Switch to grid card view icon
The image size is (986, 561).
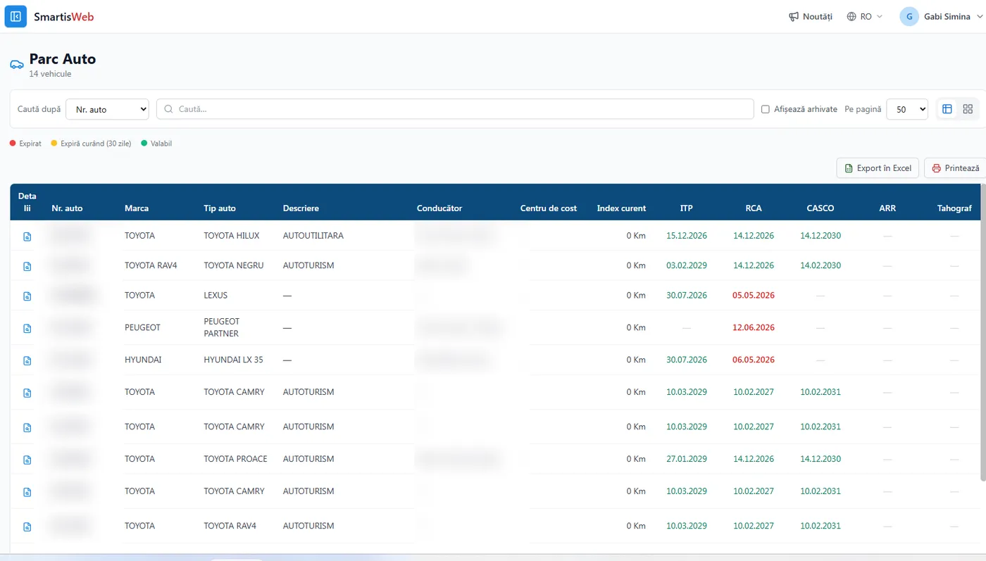pyautogui.click(x=968, y=109)
